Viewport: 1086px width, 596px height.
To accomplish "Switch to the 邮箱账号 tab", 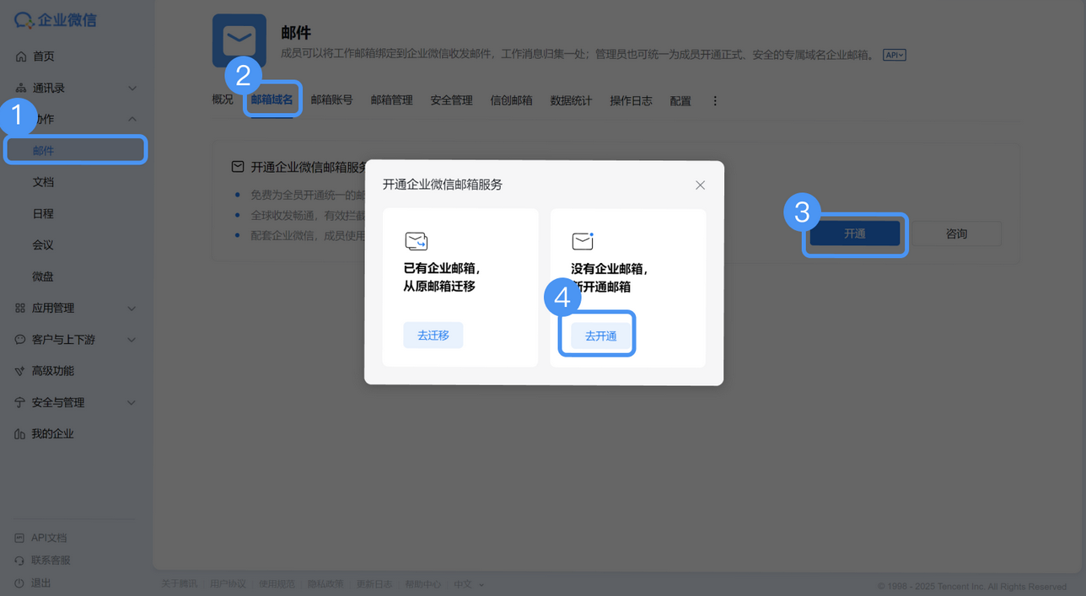I will pos(332,99).
